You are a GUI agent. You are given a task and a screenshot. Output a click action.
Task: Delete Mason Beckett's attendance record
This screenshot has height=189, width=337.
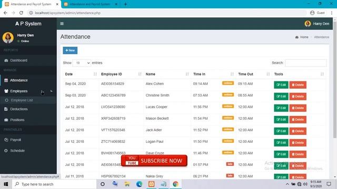[x=298, y=120]
